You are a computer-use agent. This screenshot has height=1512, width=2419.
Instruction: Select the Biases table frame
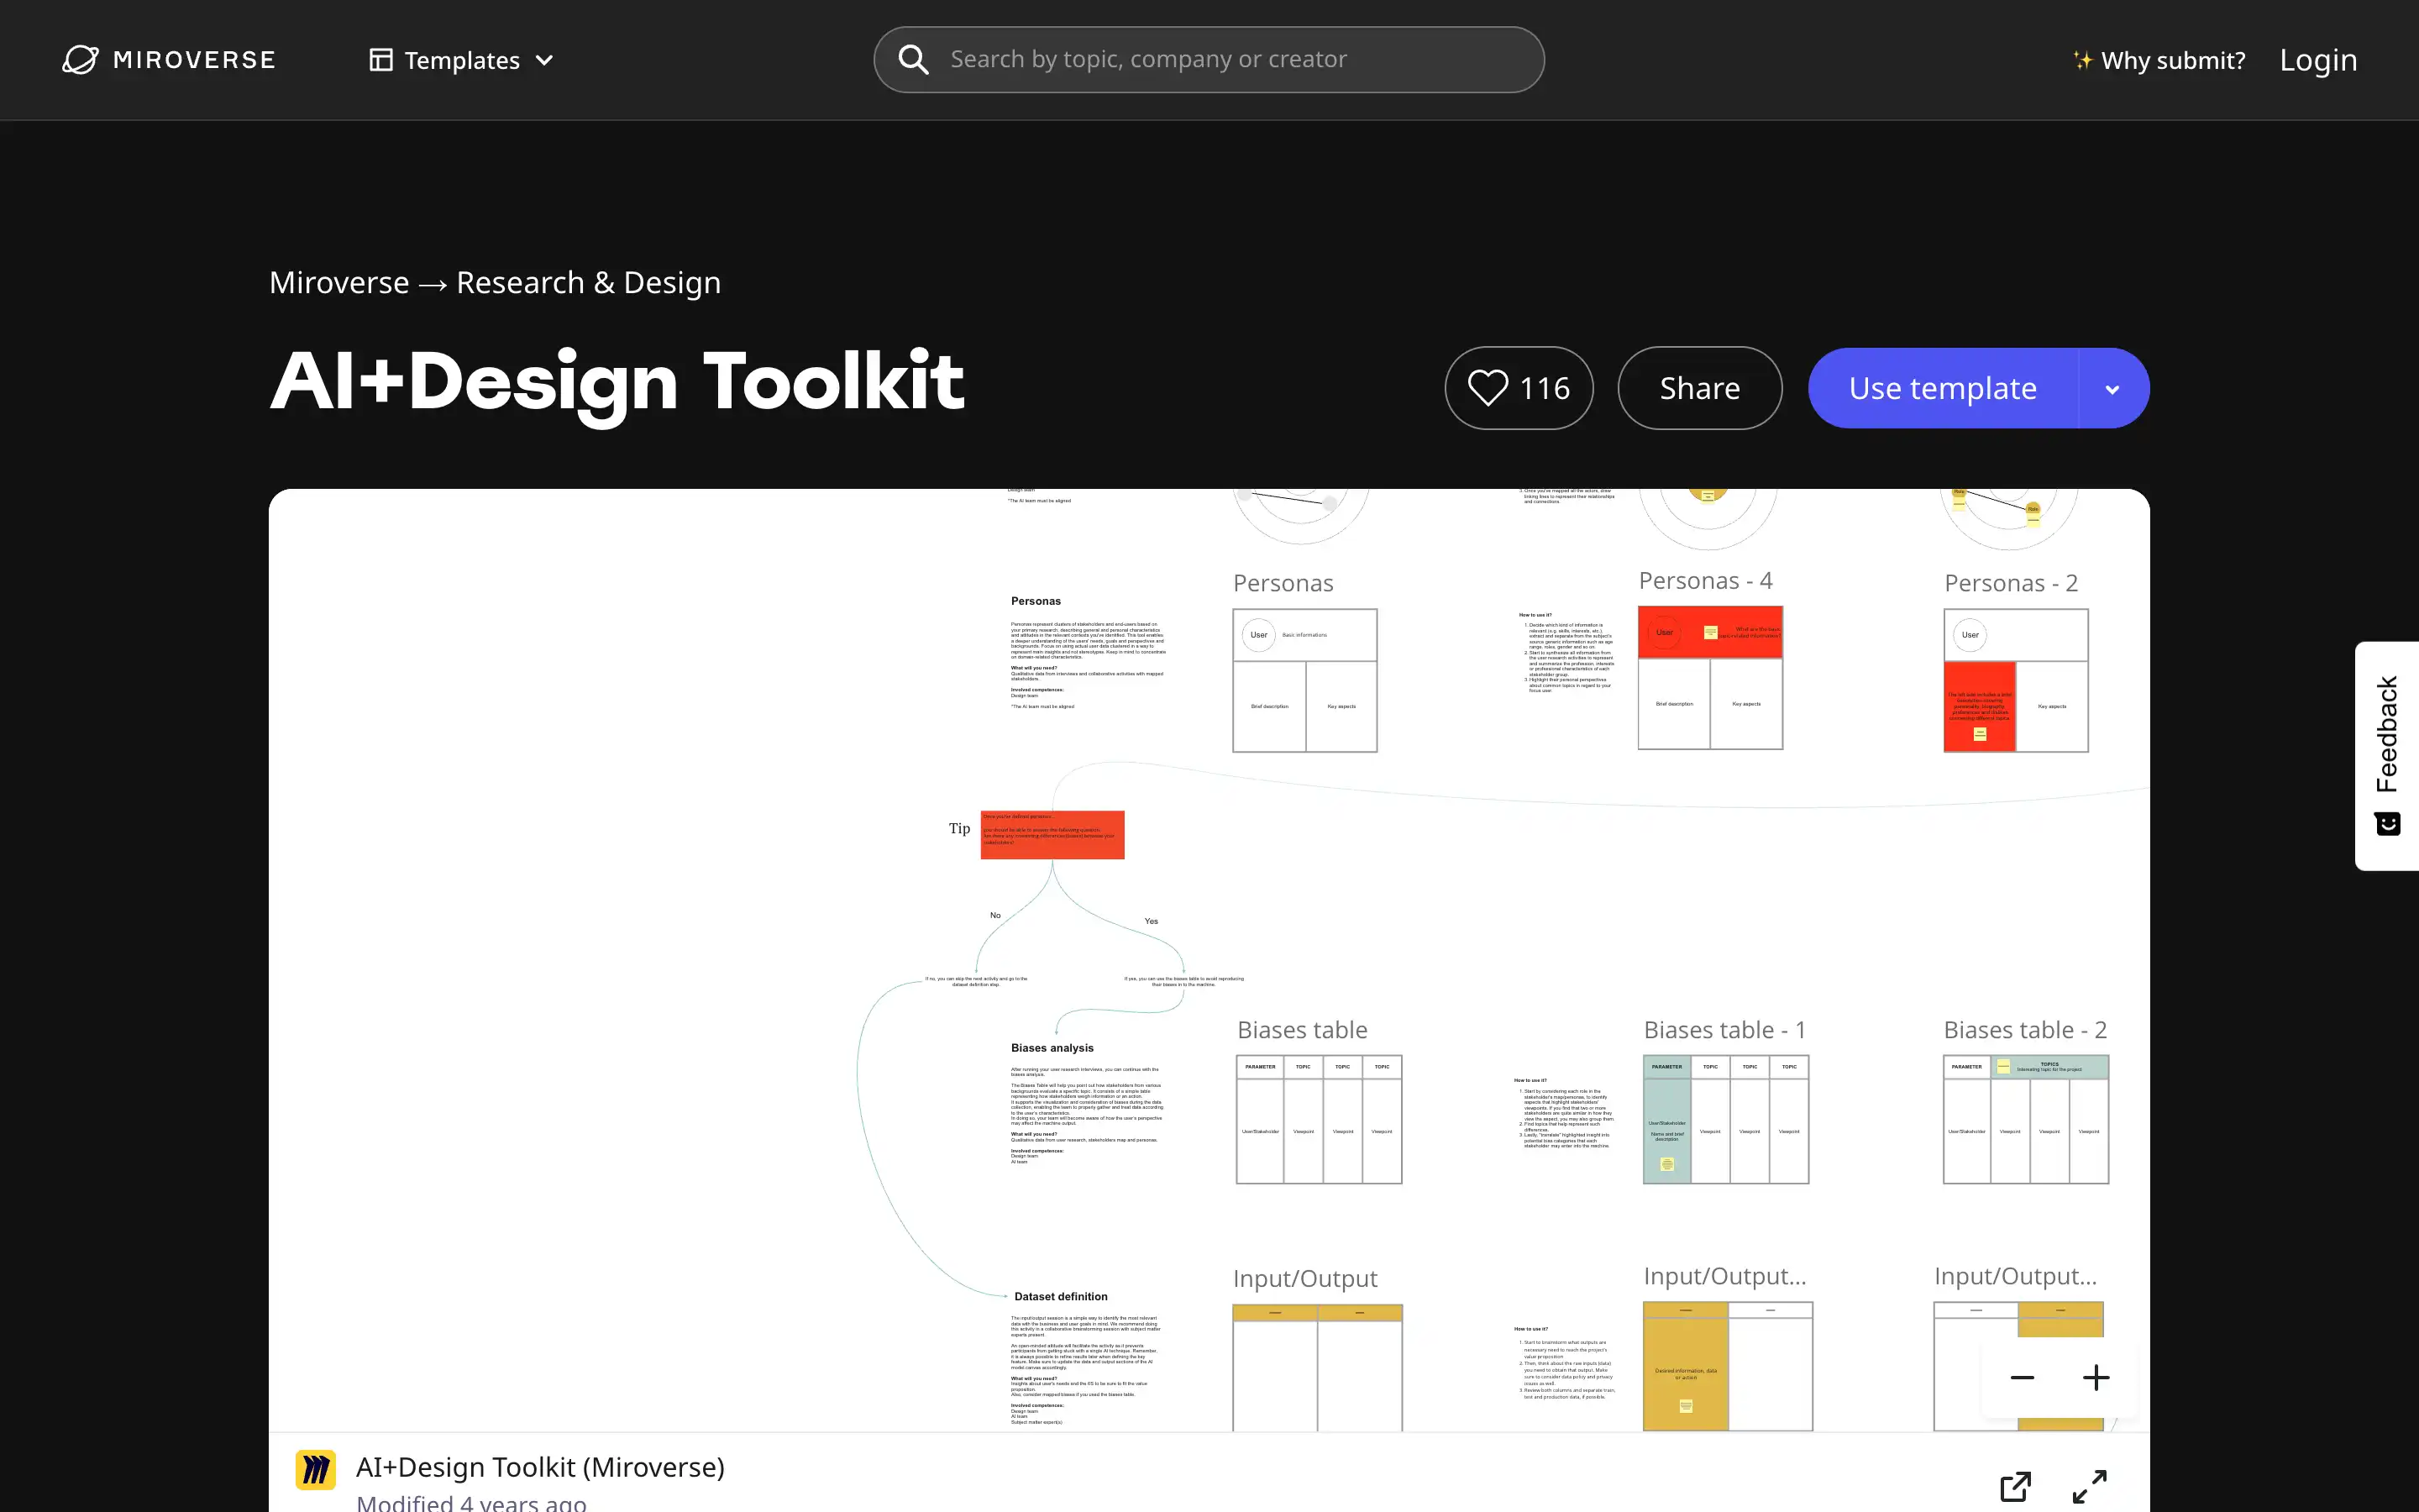(1319, 1119)
